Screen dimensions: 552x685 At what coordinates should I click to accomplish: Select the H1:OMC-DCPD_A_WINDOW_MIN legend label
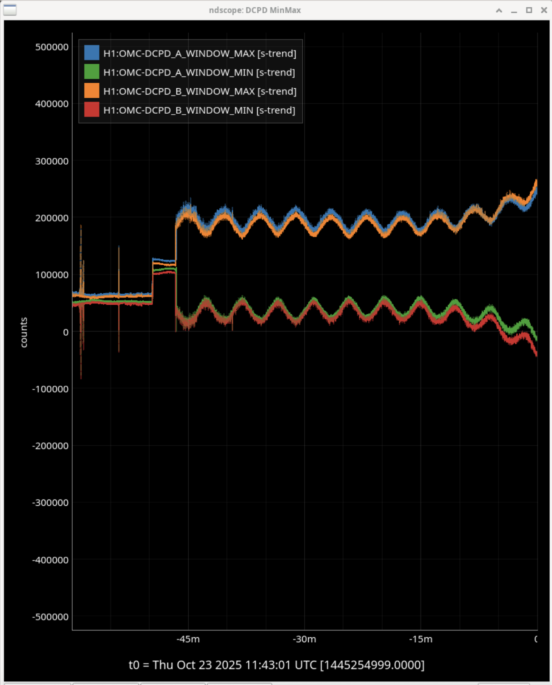point(199,72)
